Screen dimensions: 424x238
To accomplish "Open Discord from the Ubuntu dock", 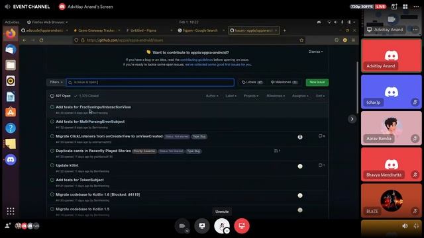I will click(11, 160).
